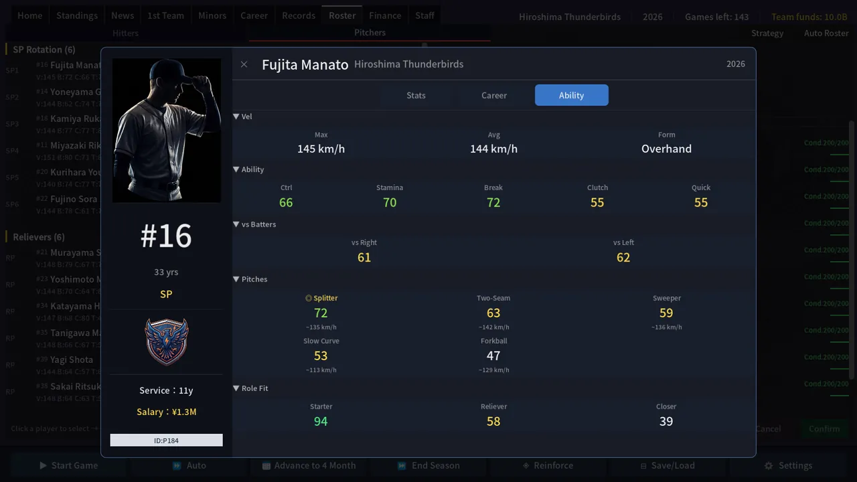Click the Save/Load disk icon
The height and width of the screenshot is (482, 857).
[643, 465]
